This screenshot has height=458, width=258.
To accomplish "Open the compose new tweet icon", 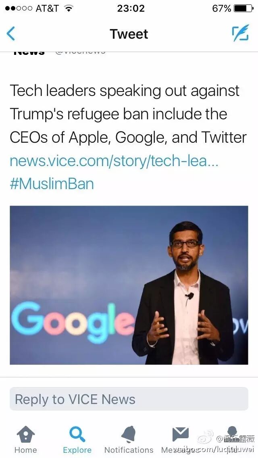I will pos(240,33).
